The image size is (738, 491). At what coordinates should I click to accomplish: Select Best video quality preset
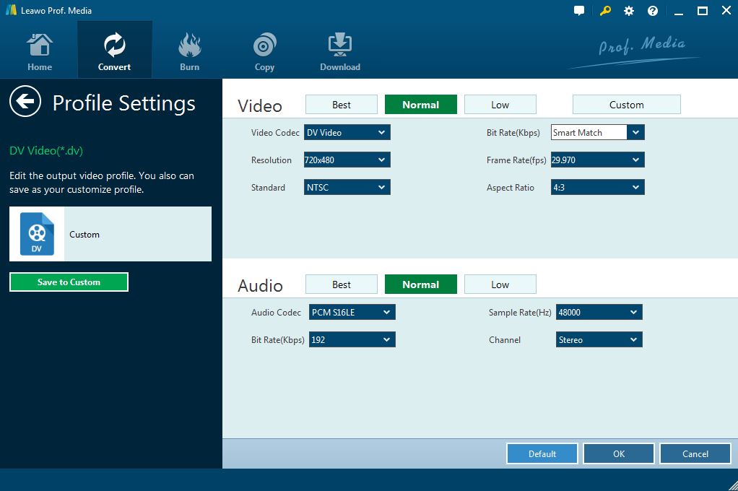[342, 105]
